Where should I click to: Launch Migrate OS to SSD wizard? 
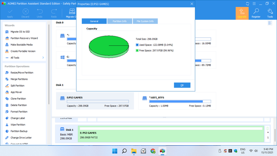(20, 32)
